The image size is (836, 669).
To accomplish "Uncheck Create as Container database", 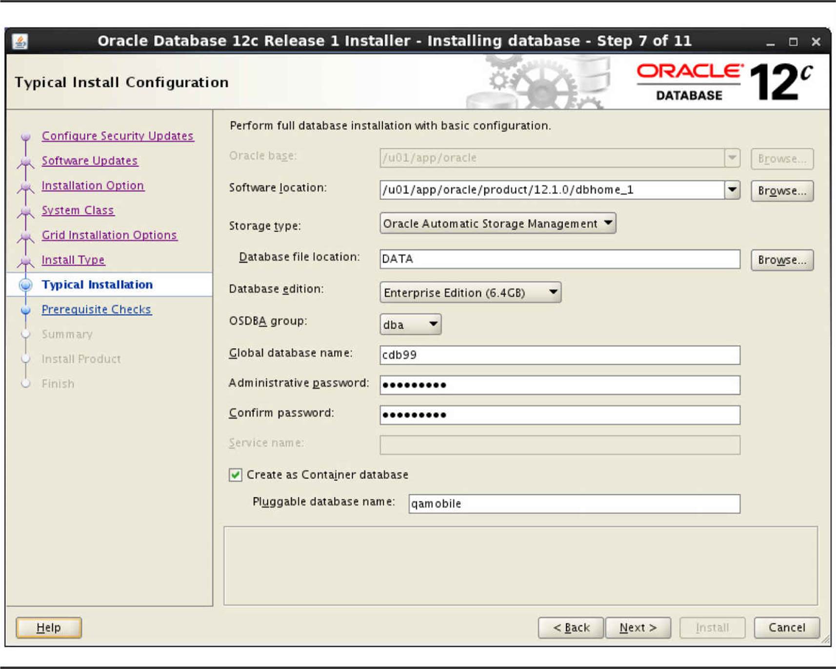I will (236, 475).
